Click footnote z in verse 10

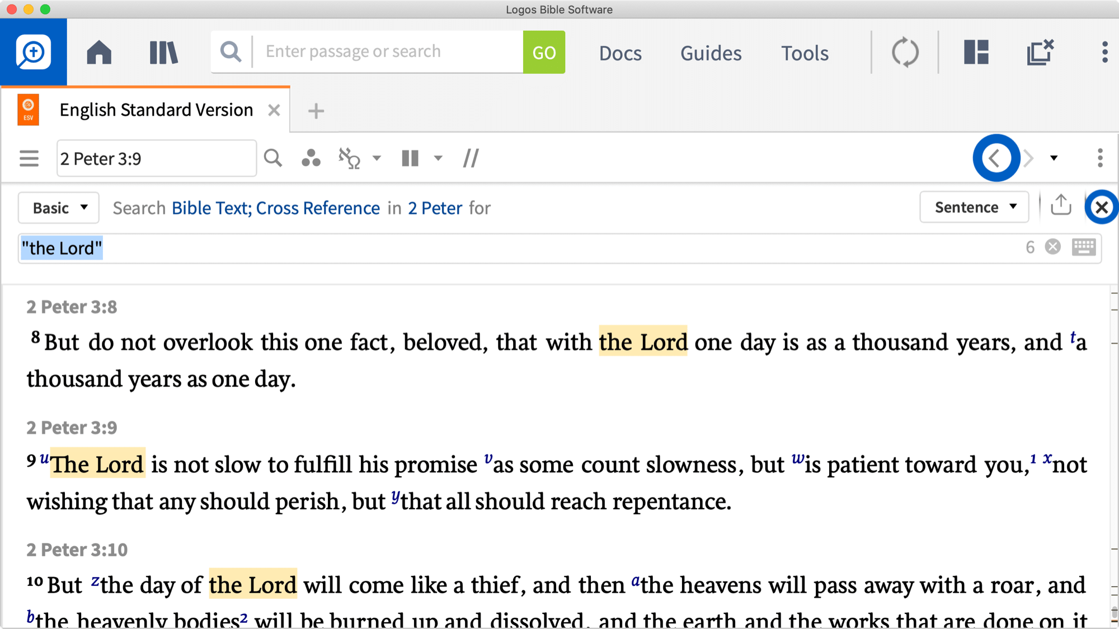(95, 580)
